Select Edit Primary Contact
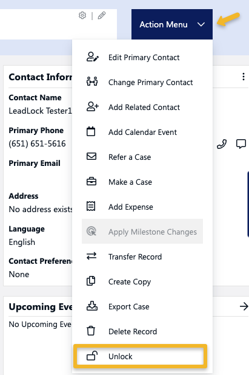This screenshot has height=375, width=249. [x=142, y=57]
